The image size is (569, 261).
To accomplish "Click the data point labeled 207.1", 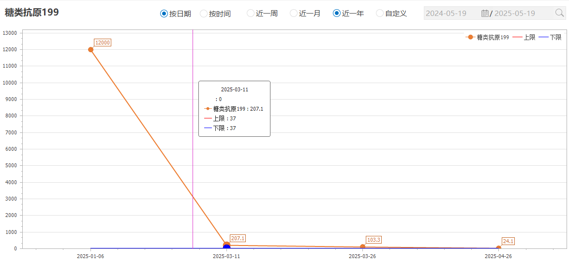I will pos(226,245).
